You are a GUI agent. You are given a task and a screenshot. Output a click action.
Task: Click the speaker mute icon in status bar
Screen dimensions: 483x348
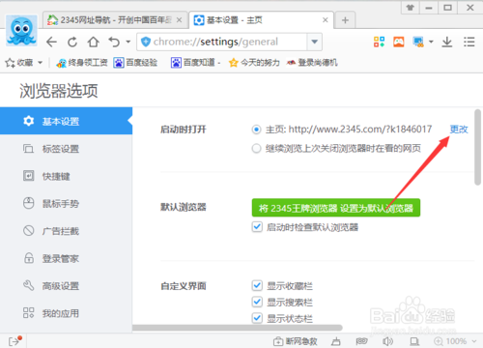coord(387,341)
